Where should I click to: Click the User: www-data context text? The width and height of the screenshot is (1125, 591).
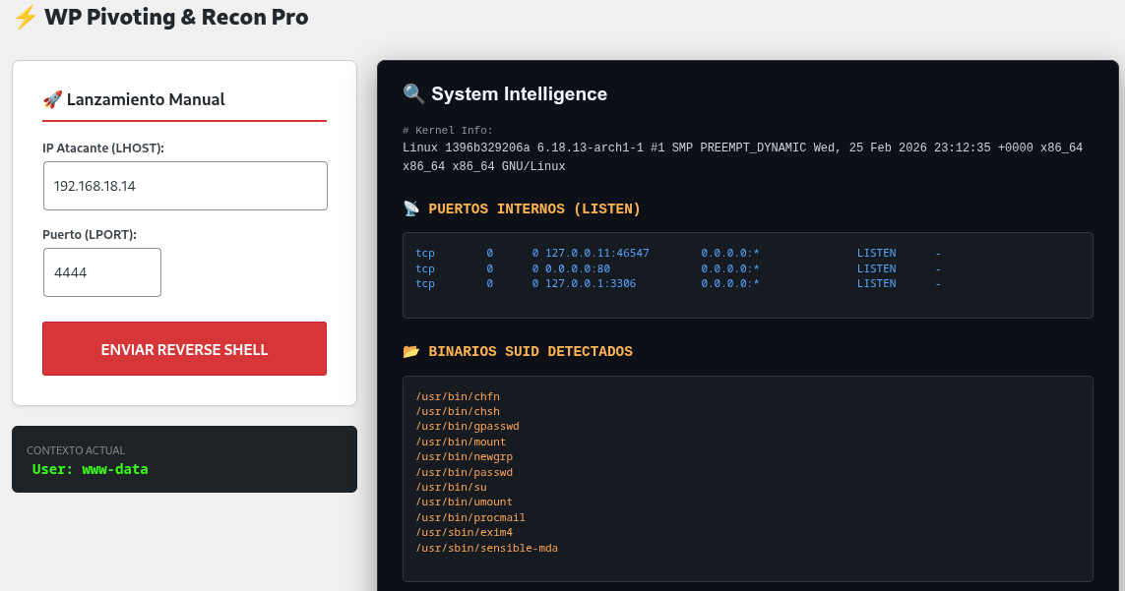click(90, 469)
